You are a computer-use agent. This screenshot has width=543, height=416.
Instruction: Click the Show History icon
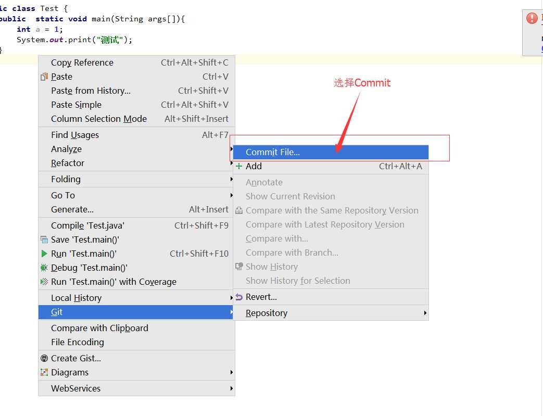coord(238,267)
